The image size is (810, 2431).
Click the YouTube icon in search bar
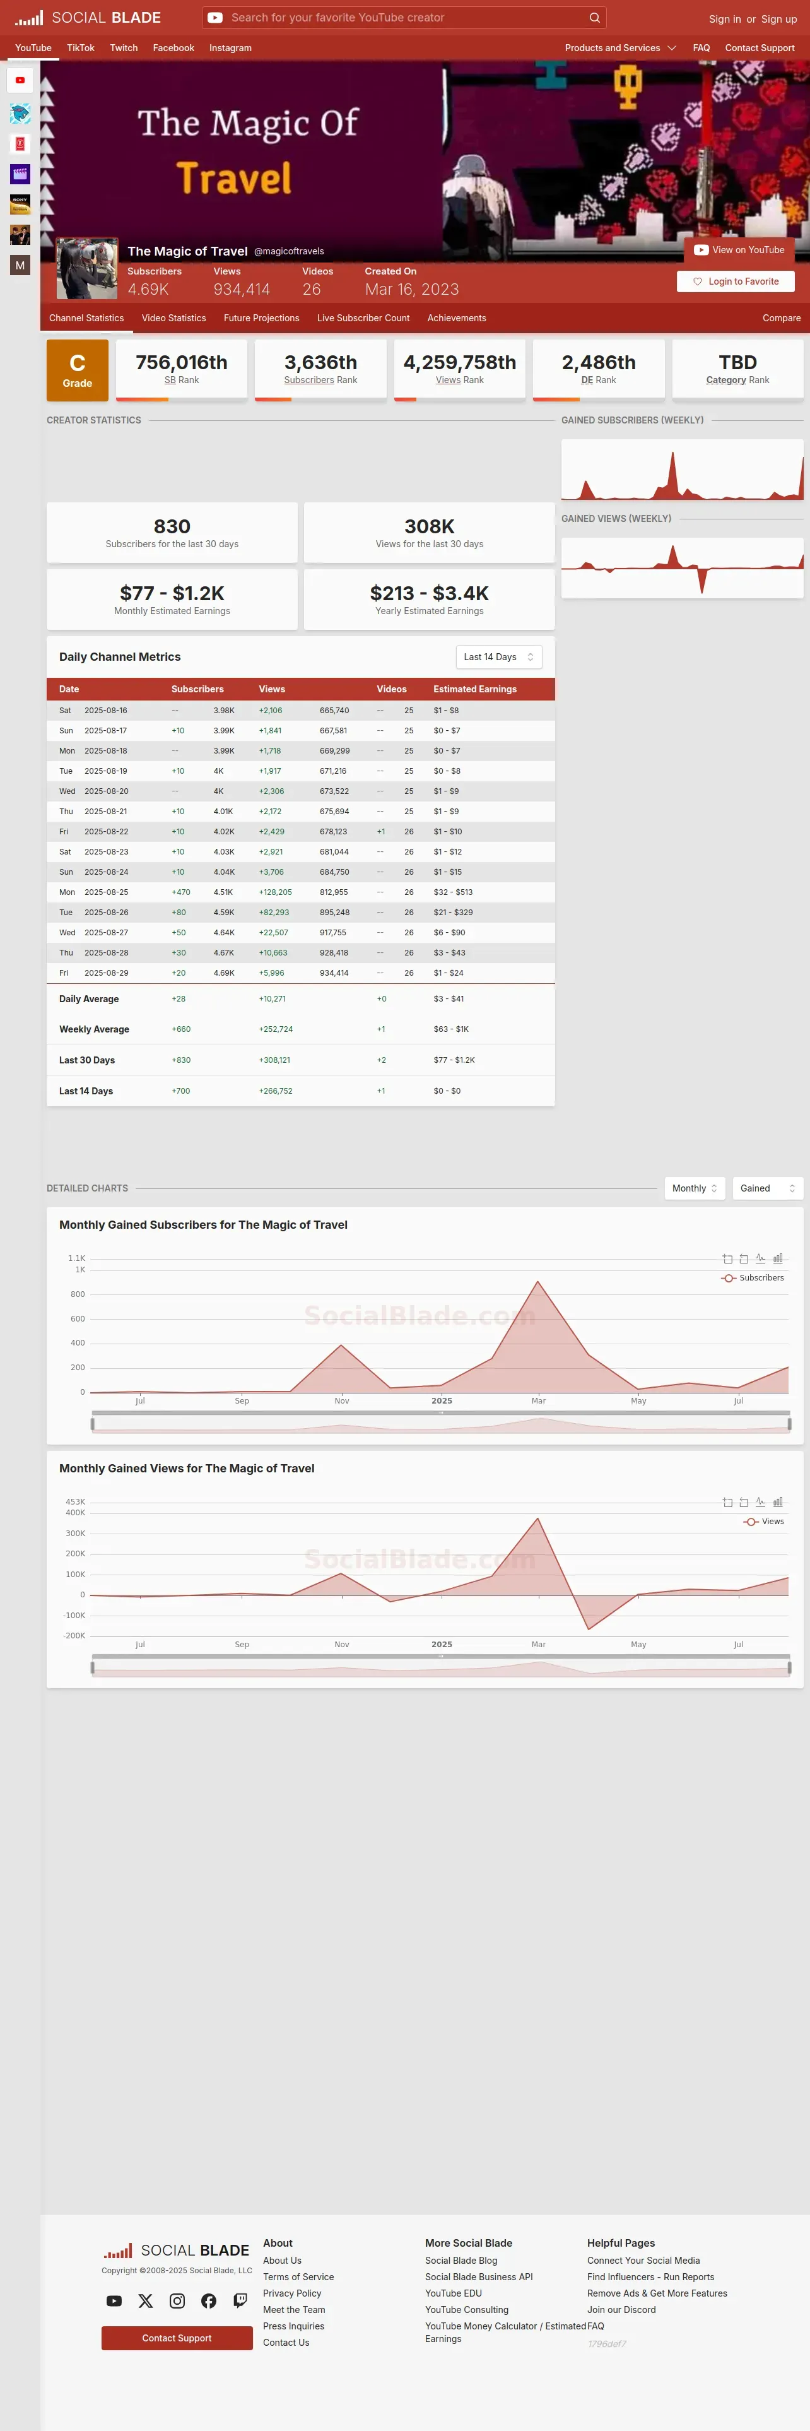215,18
